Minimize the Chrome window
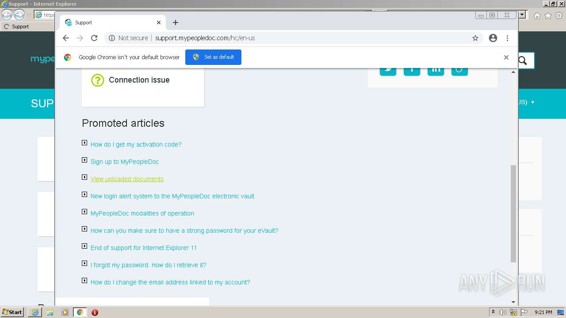 pos(481,15)
